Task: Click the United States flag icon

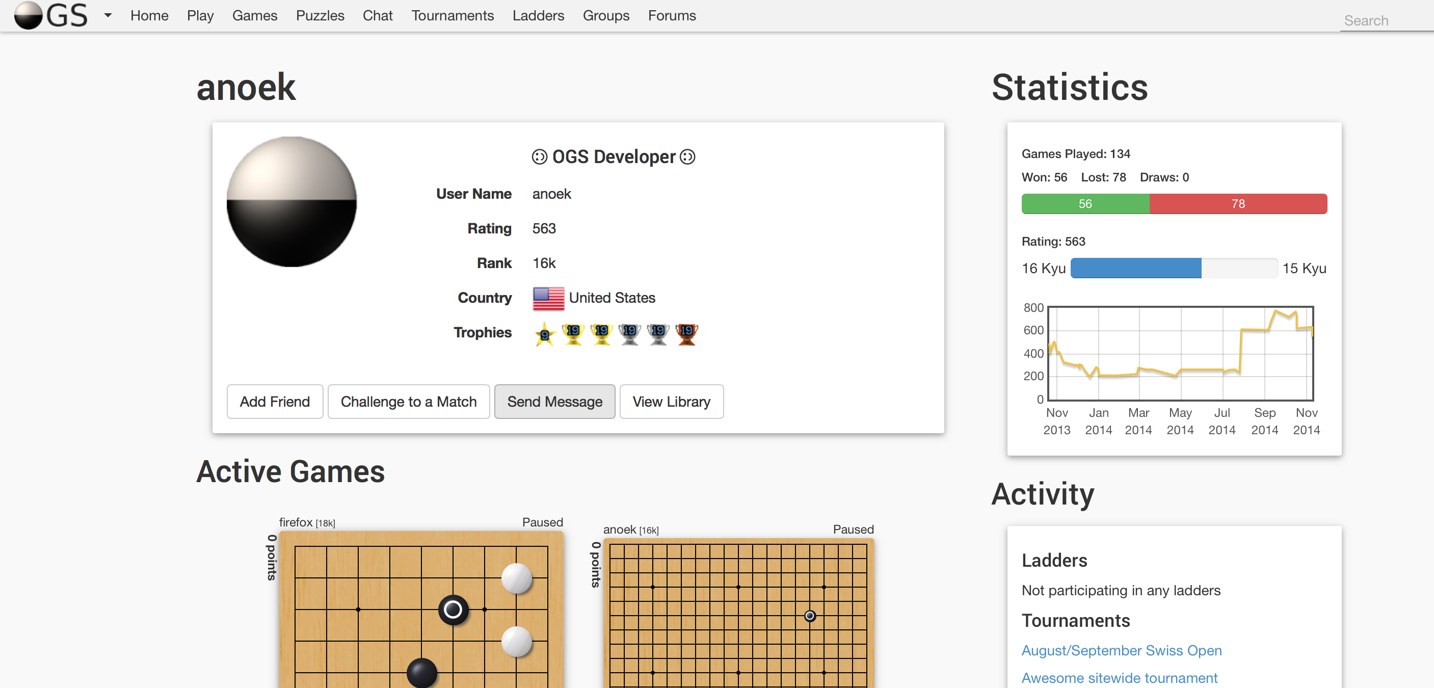Action: (548, 298)
